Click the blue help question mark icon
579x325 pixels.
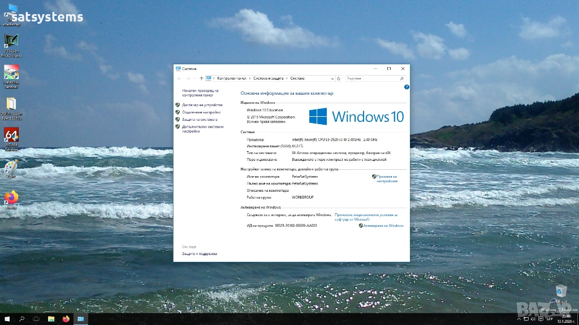(407, 87)
